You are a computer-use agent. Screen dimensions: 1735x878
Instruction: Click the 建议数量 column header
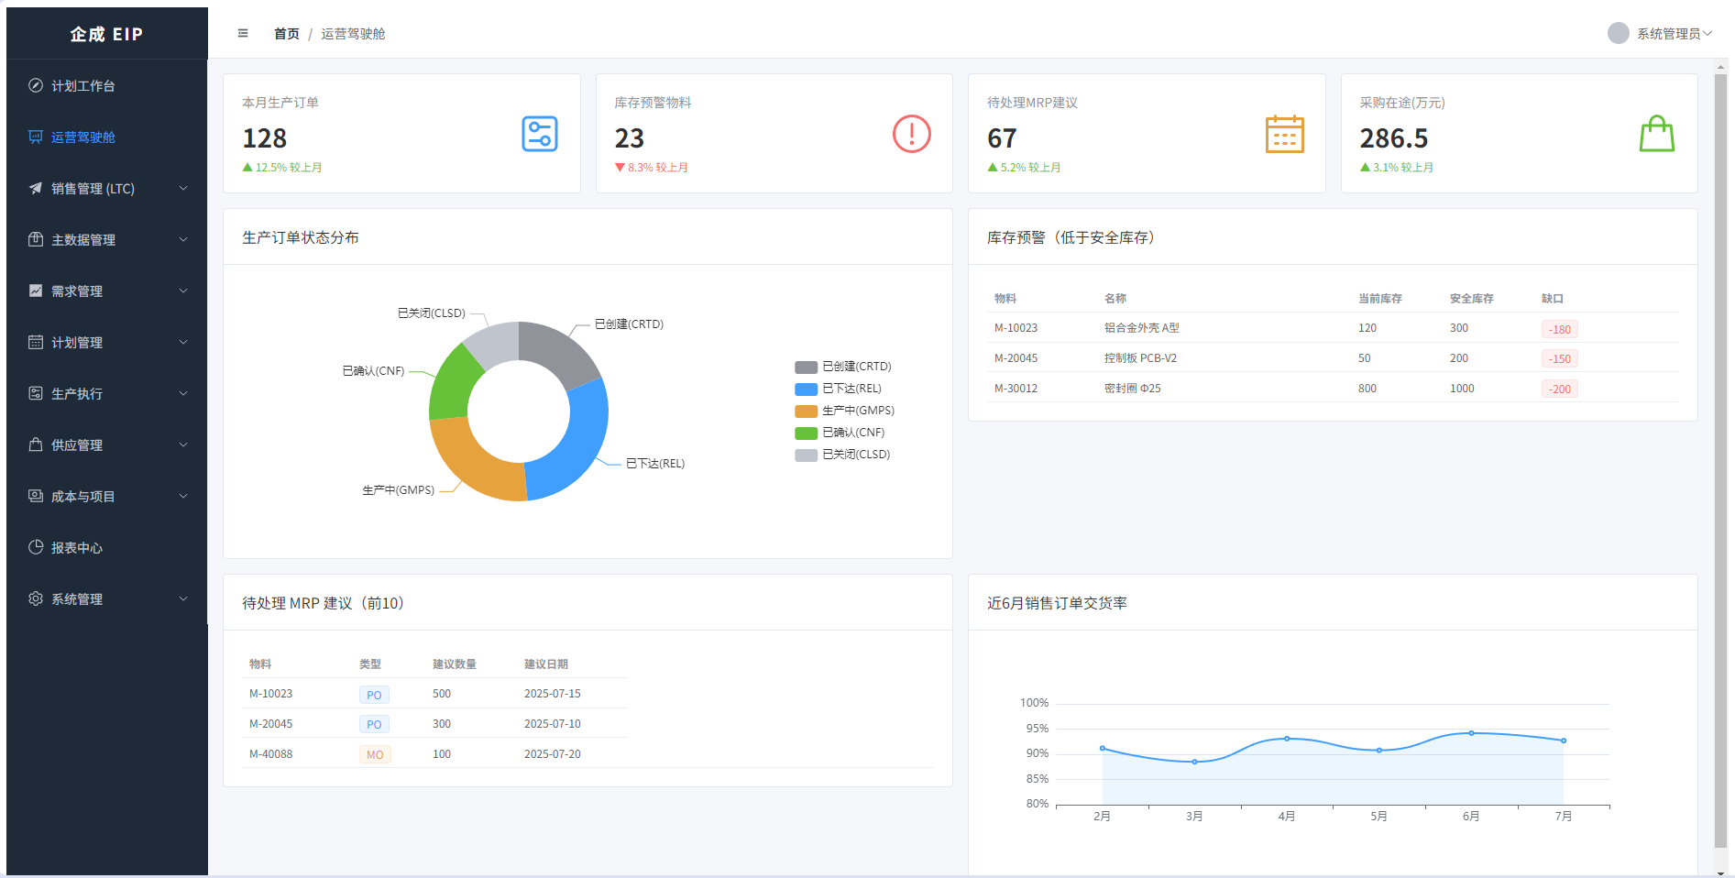[455, 664]
